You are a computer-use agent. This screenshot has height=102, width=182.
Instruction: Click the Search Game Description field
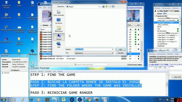(x=91, y=65)
